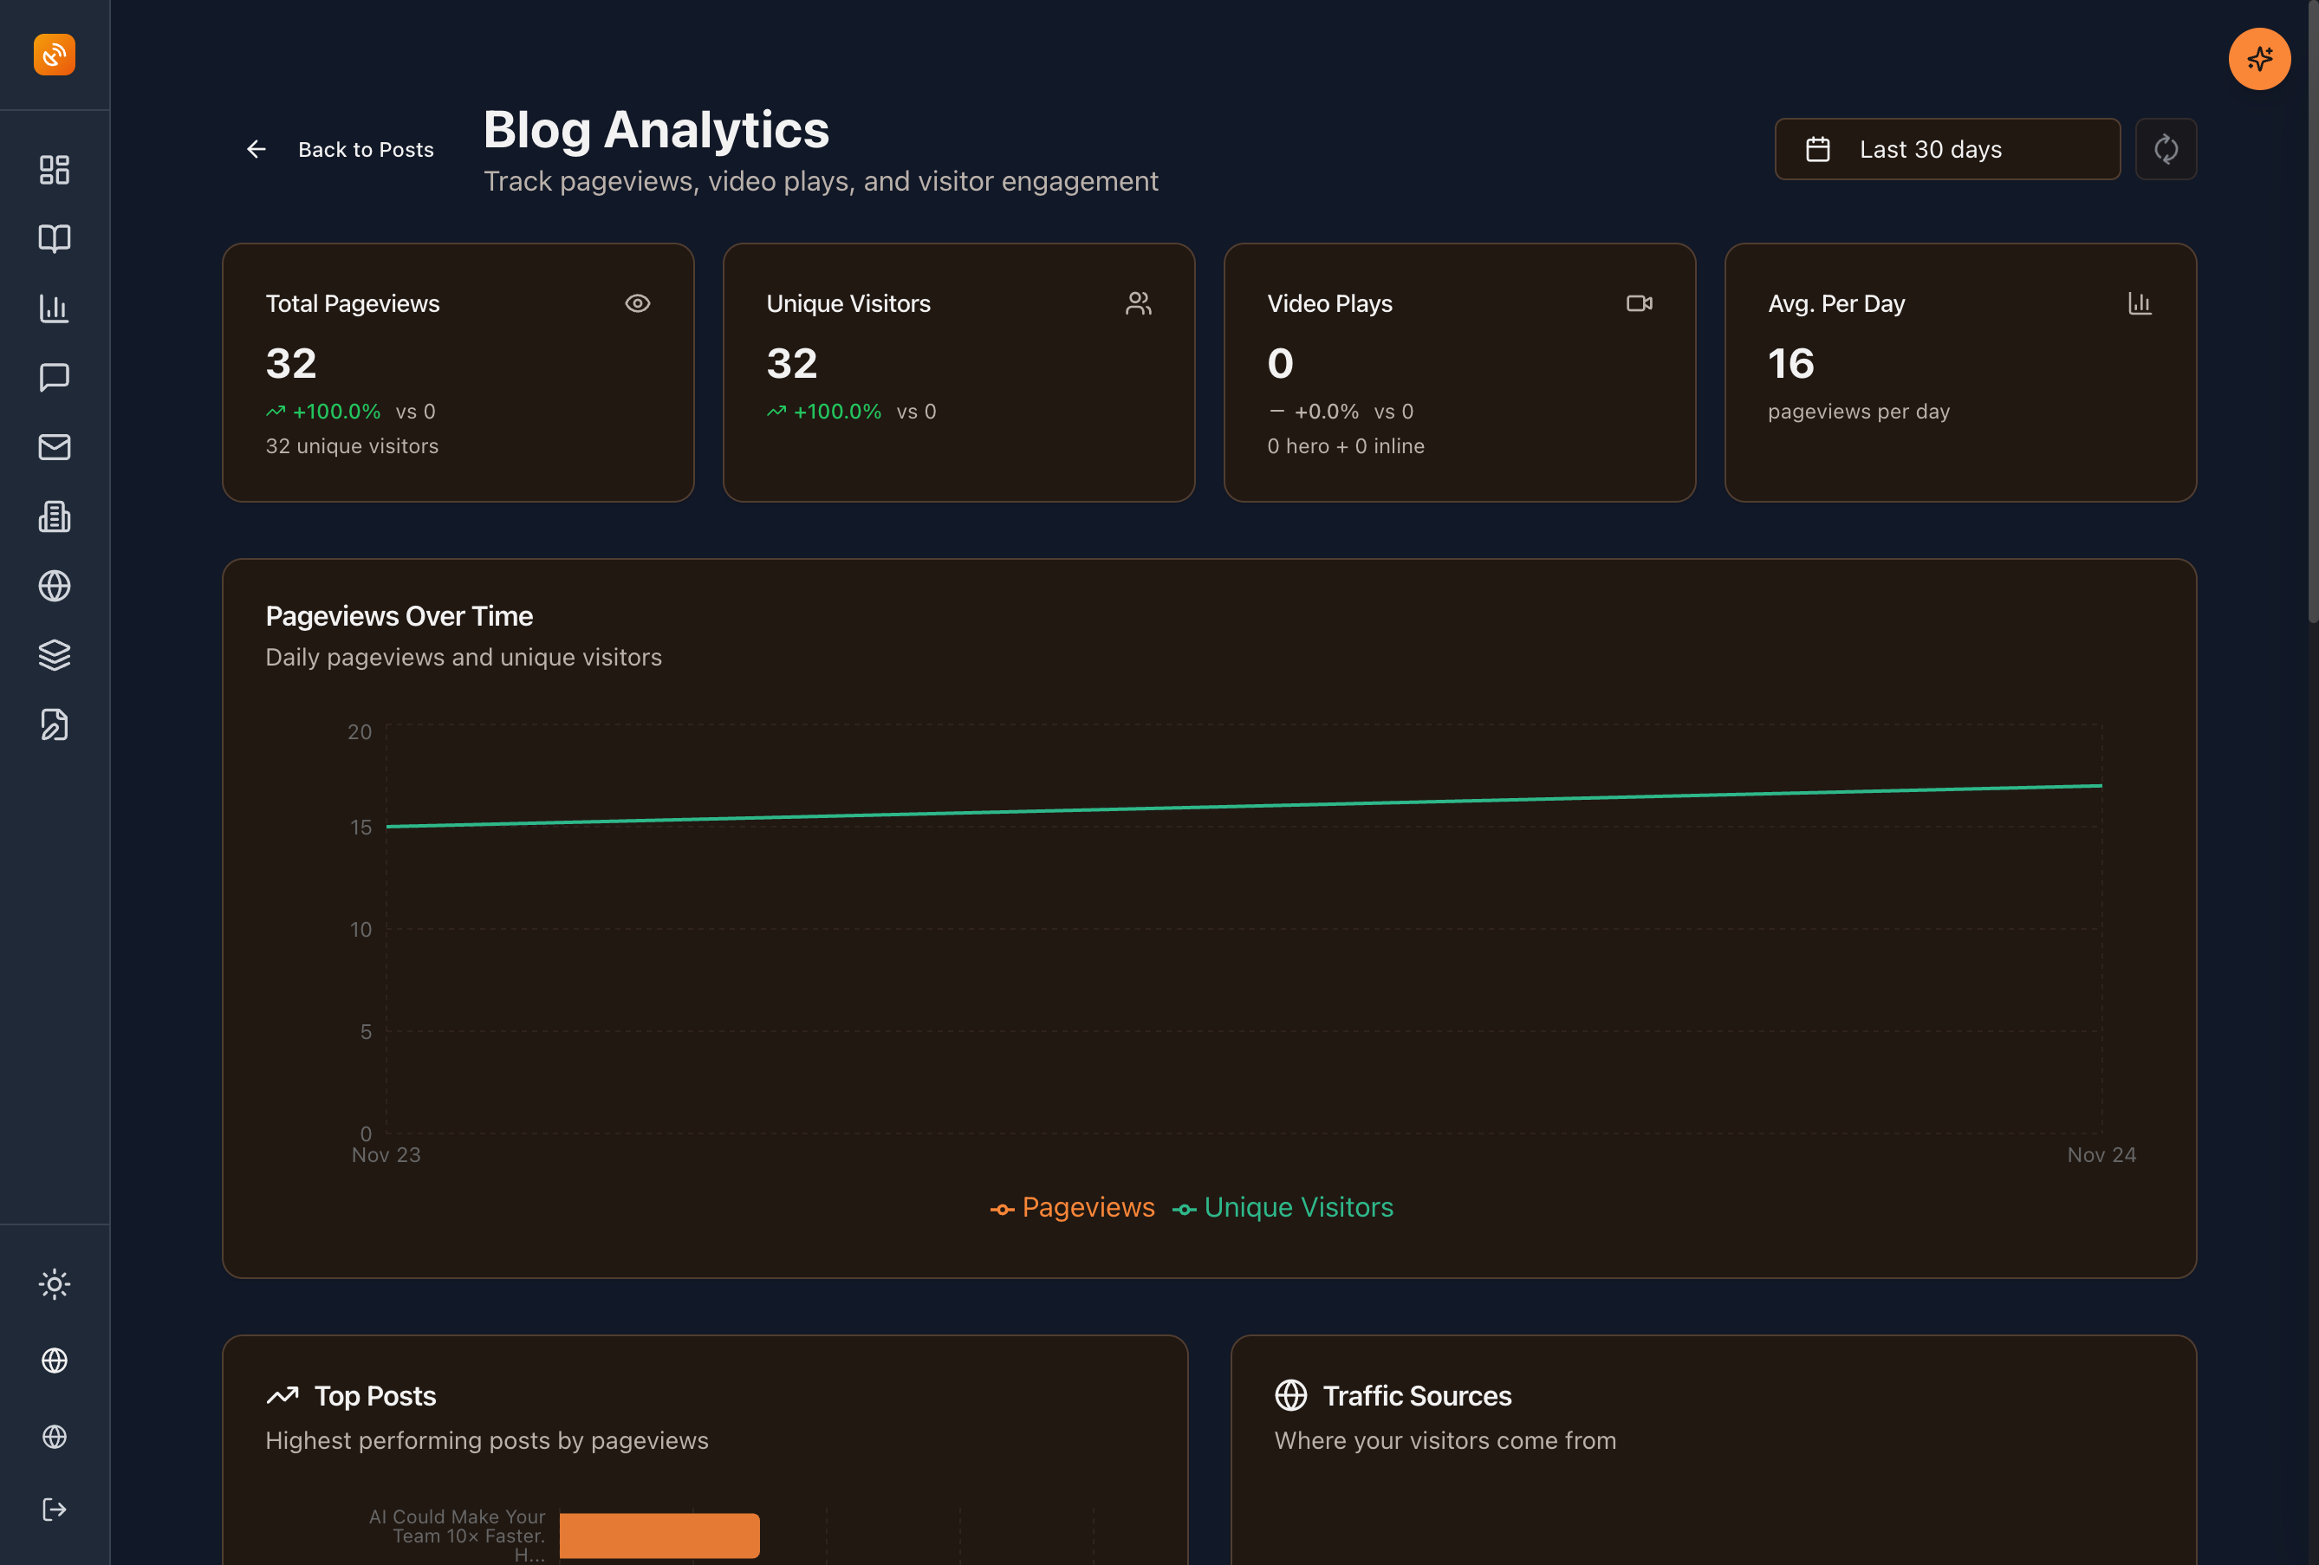Viewport: 2319px width, 1565px height.
Task: Open the comments chat icon
Action: point(54,377)
